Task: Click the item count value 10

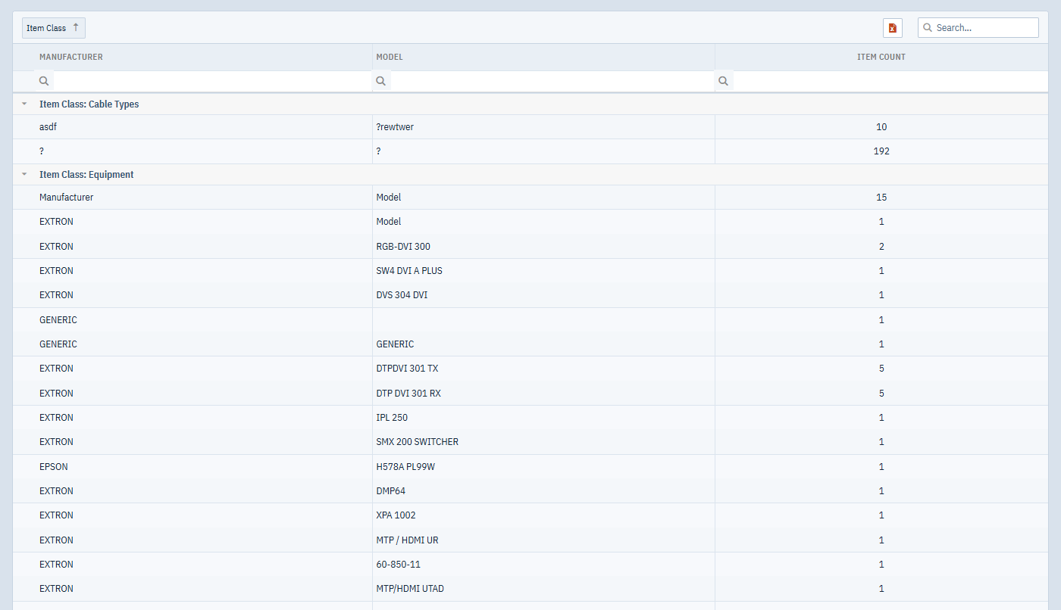Action: [x=881, y=127]
